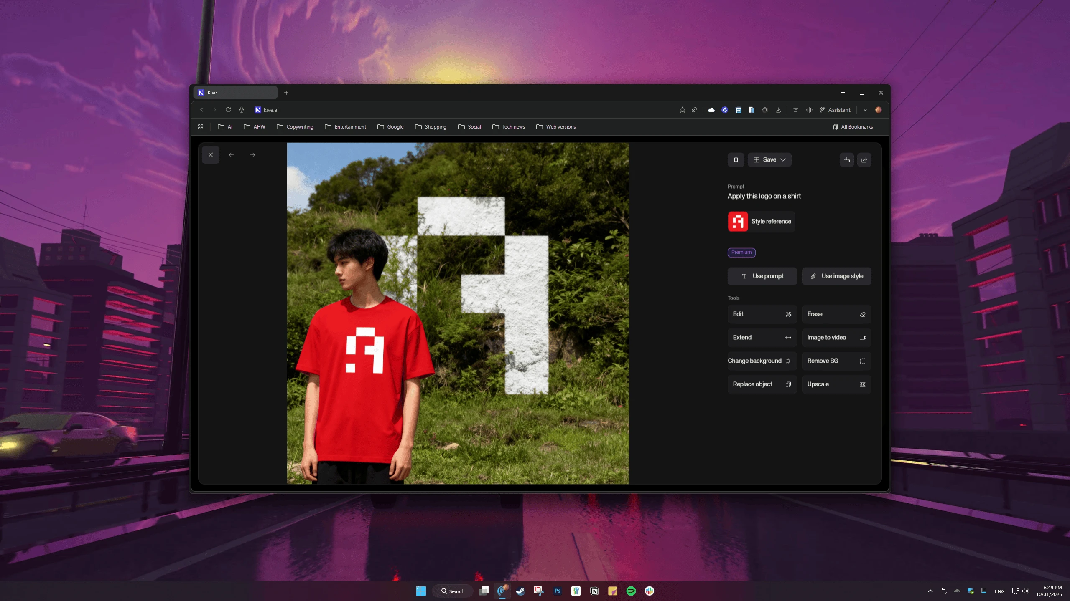Bookmark this page with star icon
1070x601 pixels.
[x=682, y=110]
